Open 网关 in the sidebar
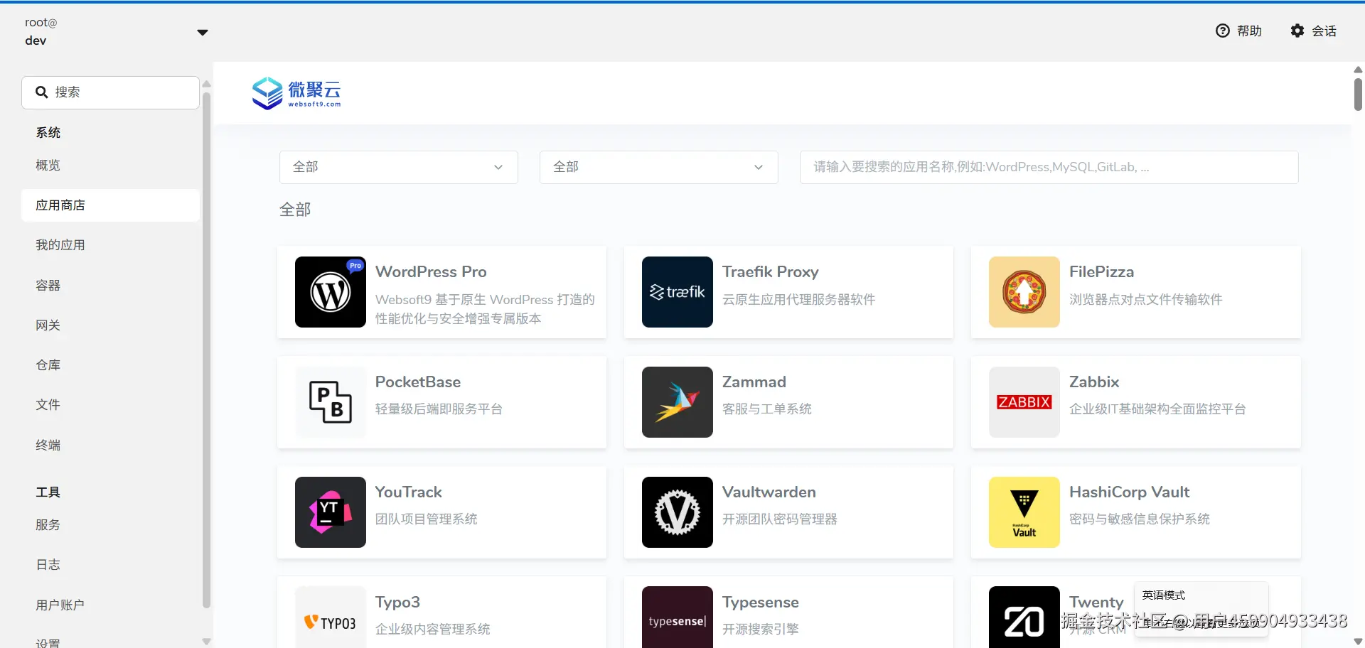 point(111,325)
